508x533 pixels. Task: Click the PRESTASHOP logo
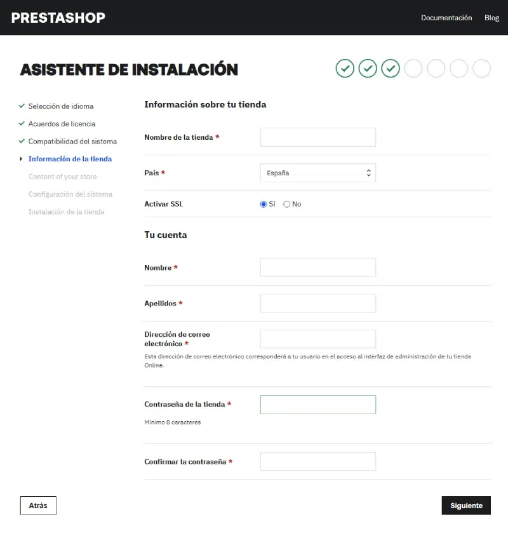[x=58, y=17]
